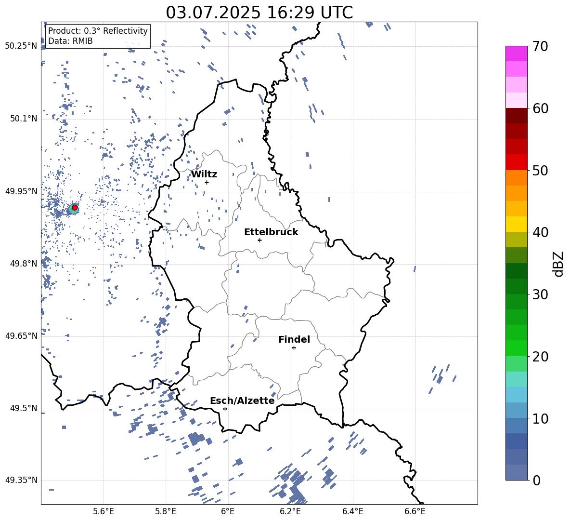Click the 5.6°E longitude label
Screen dimensions: 570x521
[104, 511]
